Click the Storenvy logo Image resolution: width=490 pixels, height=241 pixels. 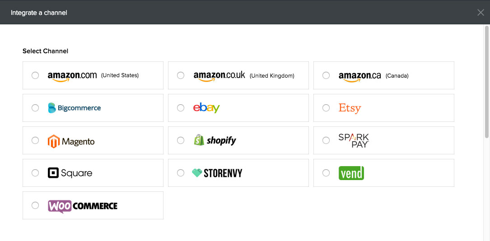click(x=217, y=173)
